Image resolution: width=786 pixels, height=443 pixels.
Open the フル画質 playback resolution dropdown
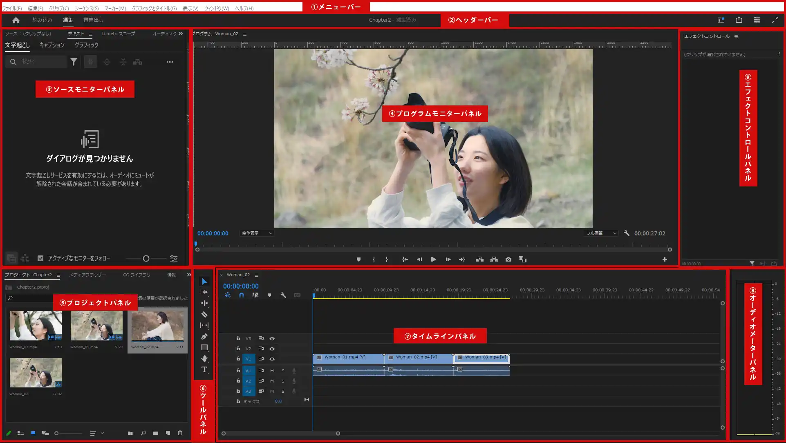pyautogui.click(x=600, y=233)
